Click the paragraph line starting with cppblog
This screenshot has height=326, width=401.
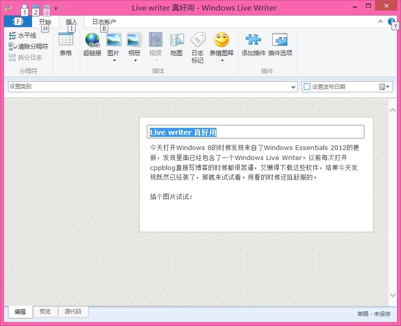tap(254, 168)
